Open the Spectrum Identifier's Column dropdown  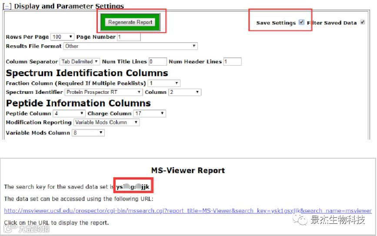click(185, 92)
